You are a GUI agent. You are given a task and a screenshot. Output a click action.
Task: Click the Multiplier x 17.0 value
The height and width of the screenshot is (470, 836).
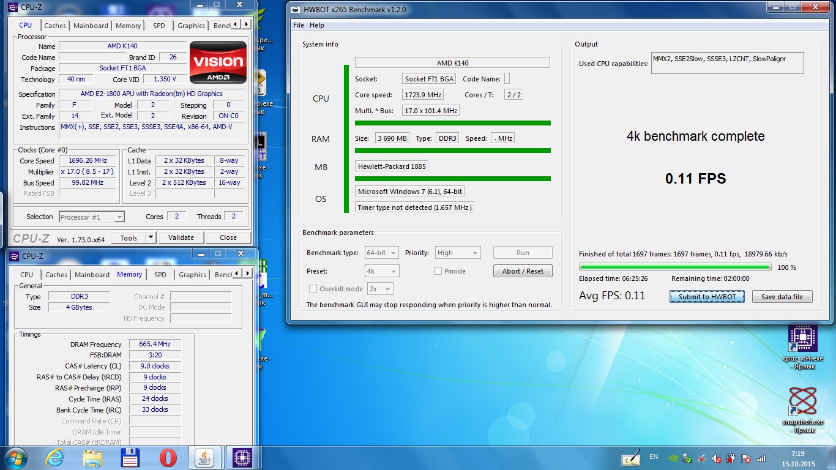pyautogui.click(x=88, y=172)
